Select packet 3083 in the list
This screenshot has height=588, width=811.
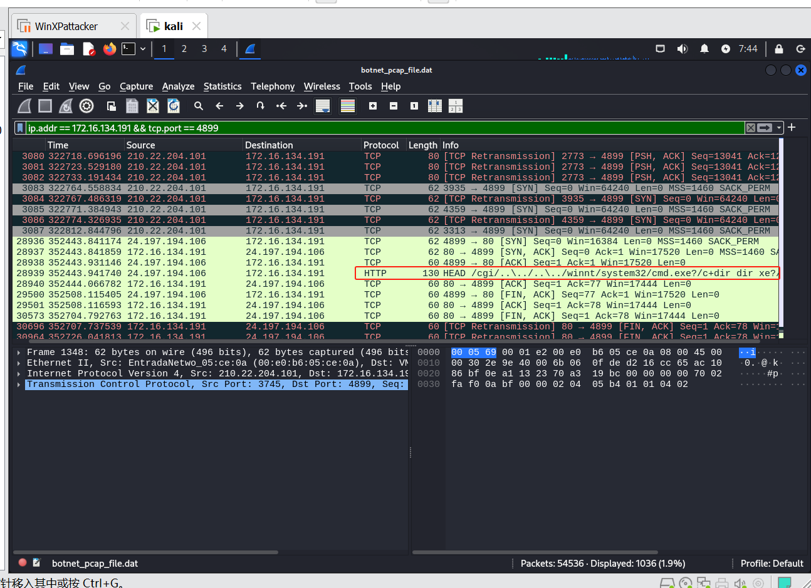(x=395, y=188)
